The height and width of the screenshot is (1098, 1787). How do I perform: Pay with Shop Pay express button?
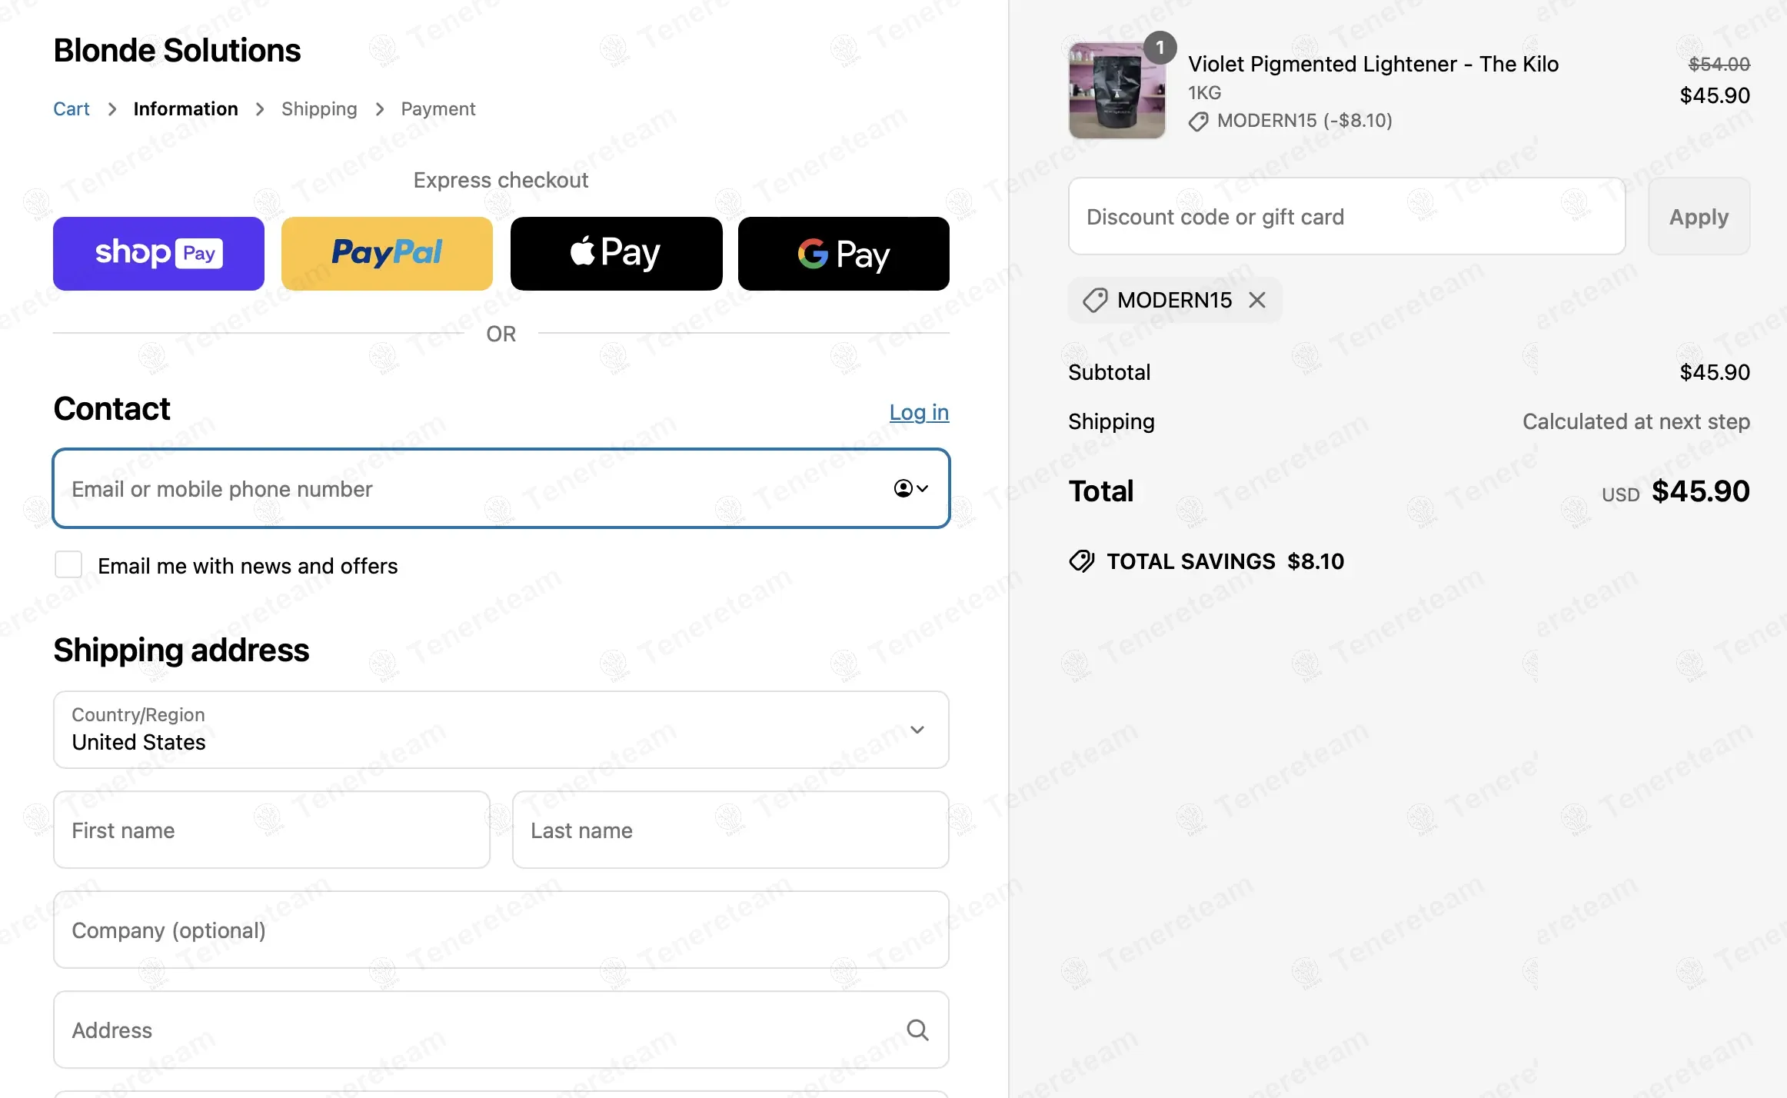[x=158, y=253]
